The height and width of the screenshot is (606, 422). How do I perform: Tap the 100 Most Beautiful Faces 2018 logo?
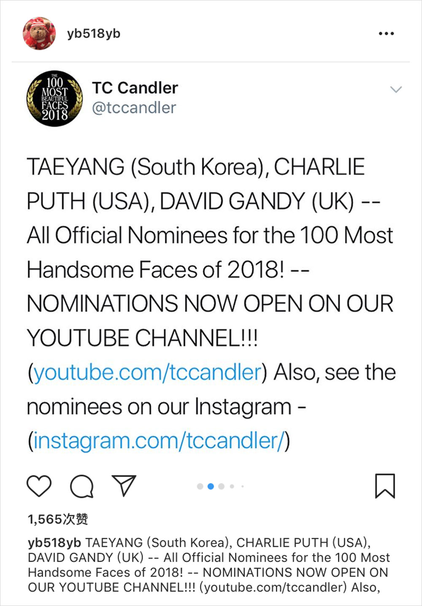pos(54,98)
